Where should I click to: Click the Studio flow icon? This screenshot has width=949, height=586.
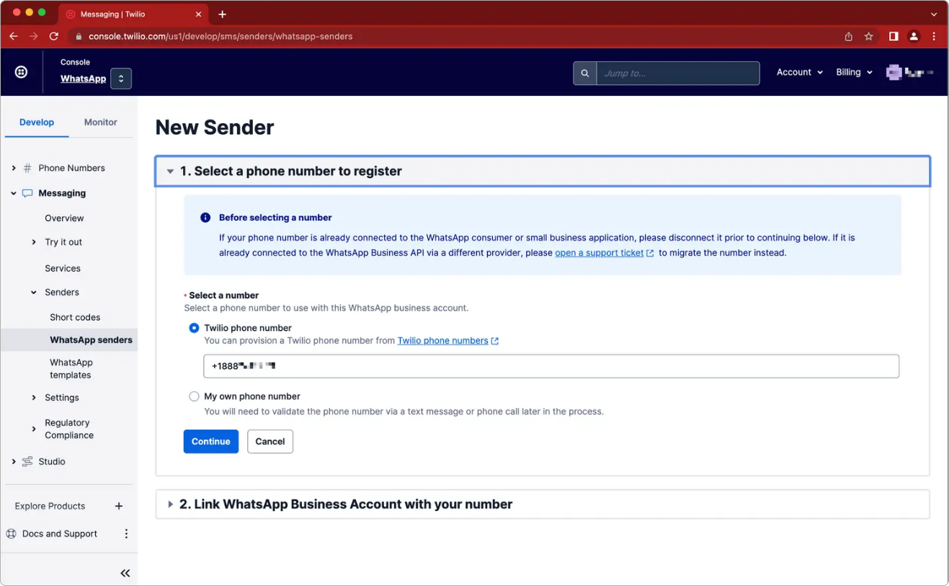click(27, 461)
